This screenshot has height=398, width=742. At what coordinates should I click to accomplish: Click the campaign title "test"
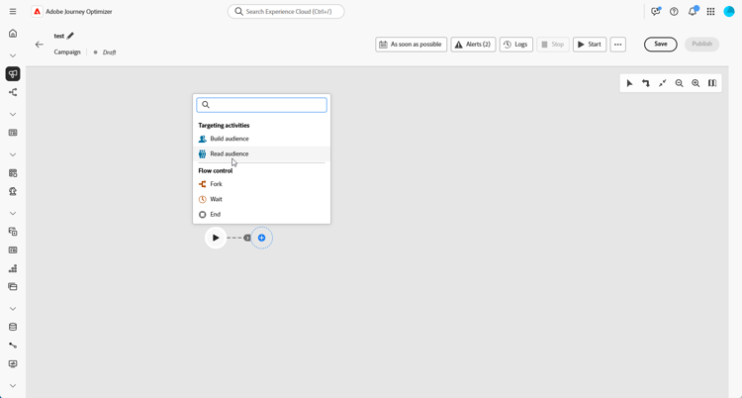pos(59,36)
